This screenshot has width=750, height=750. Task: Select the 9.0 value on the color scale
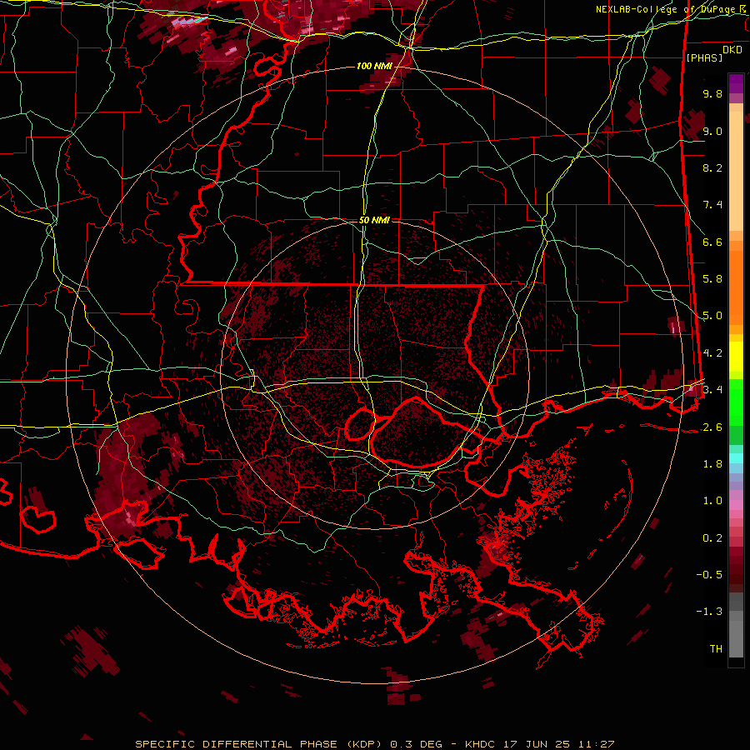712,131
